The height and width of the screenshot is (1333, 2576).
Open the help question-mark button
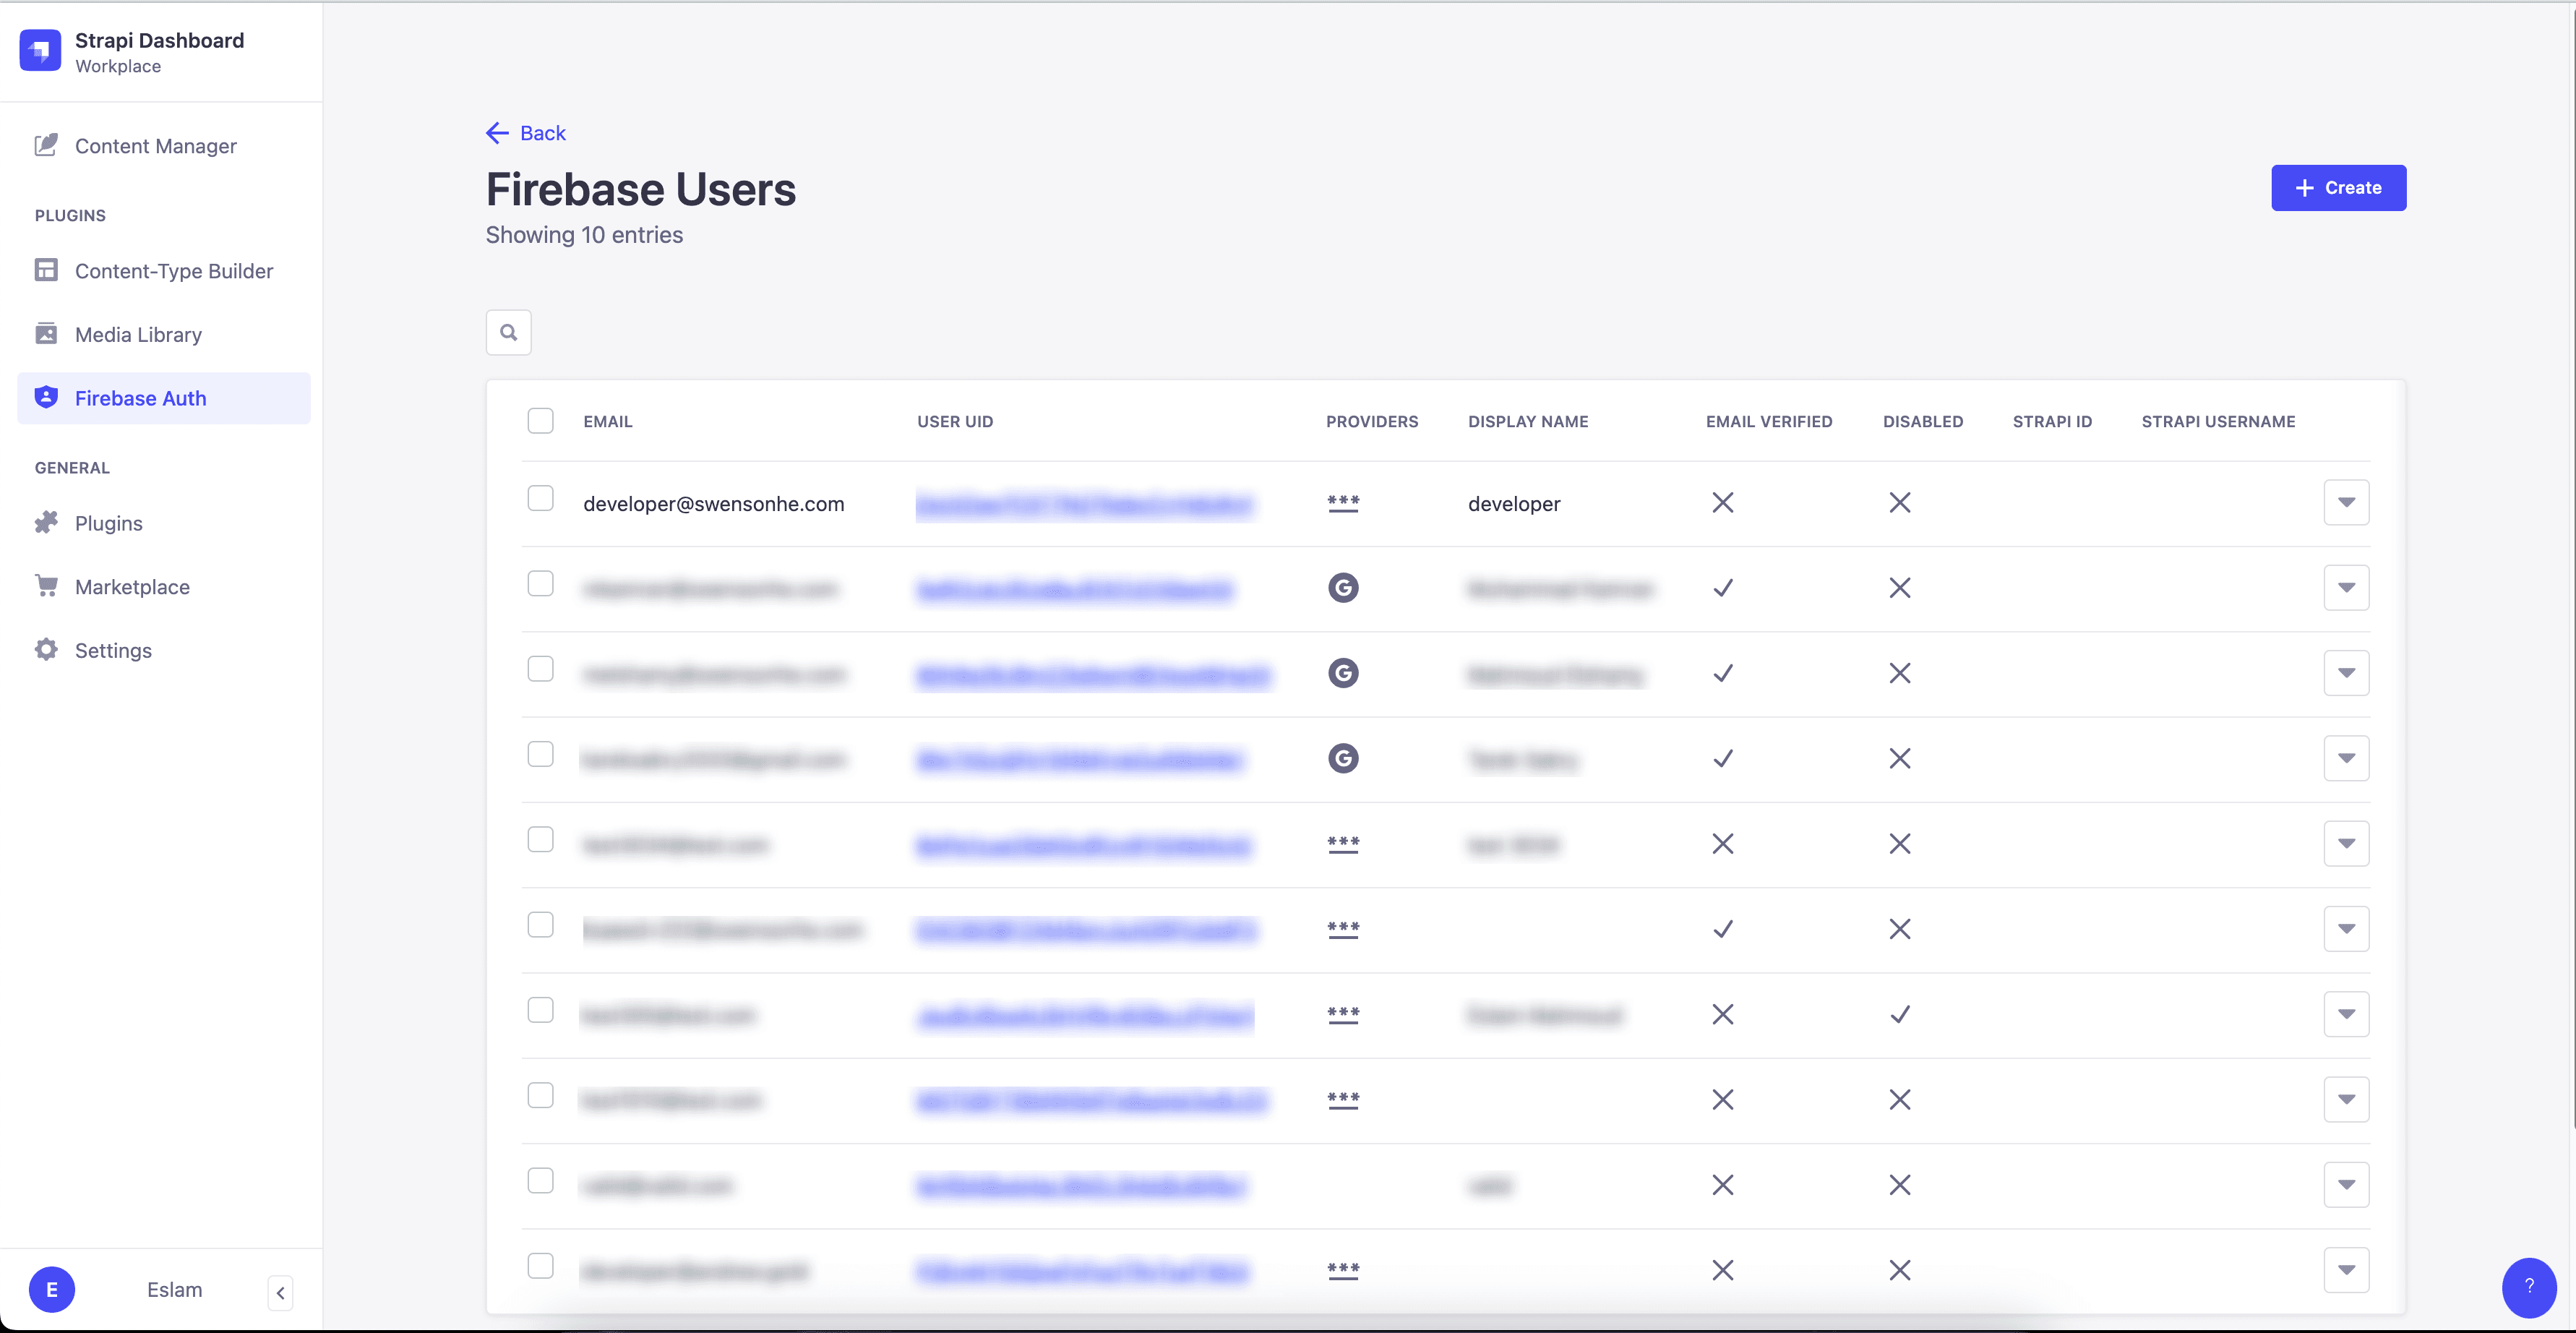[2528, 1287]
